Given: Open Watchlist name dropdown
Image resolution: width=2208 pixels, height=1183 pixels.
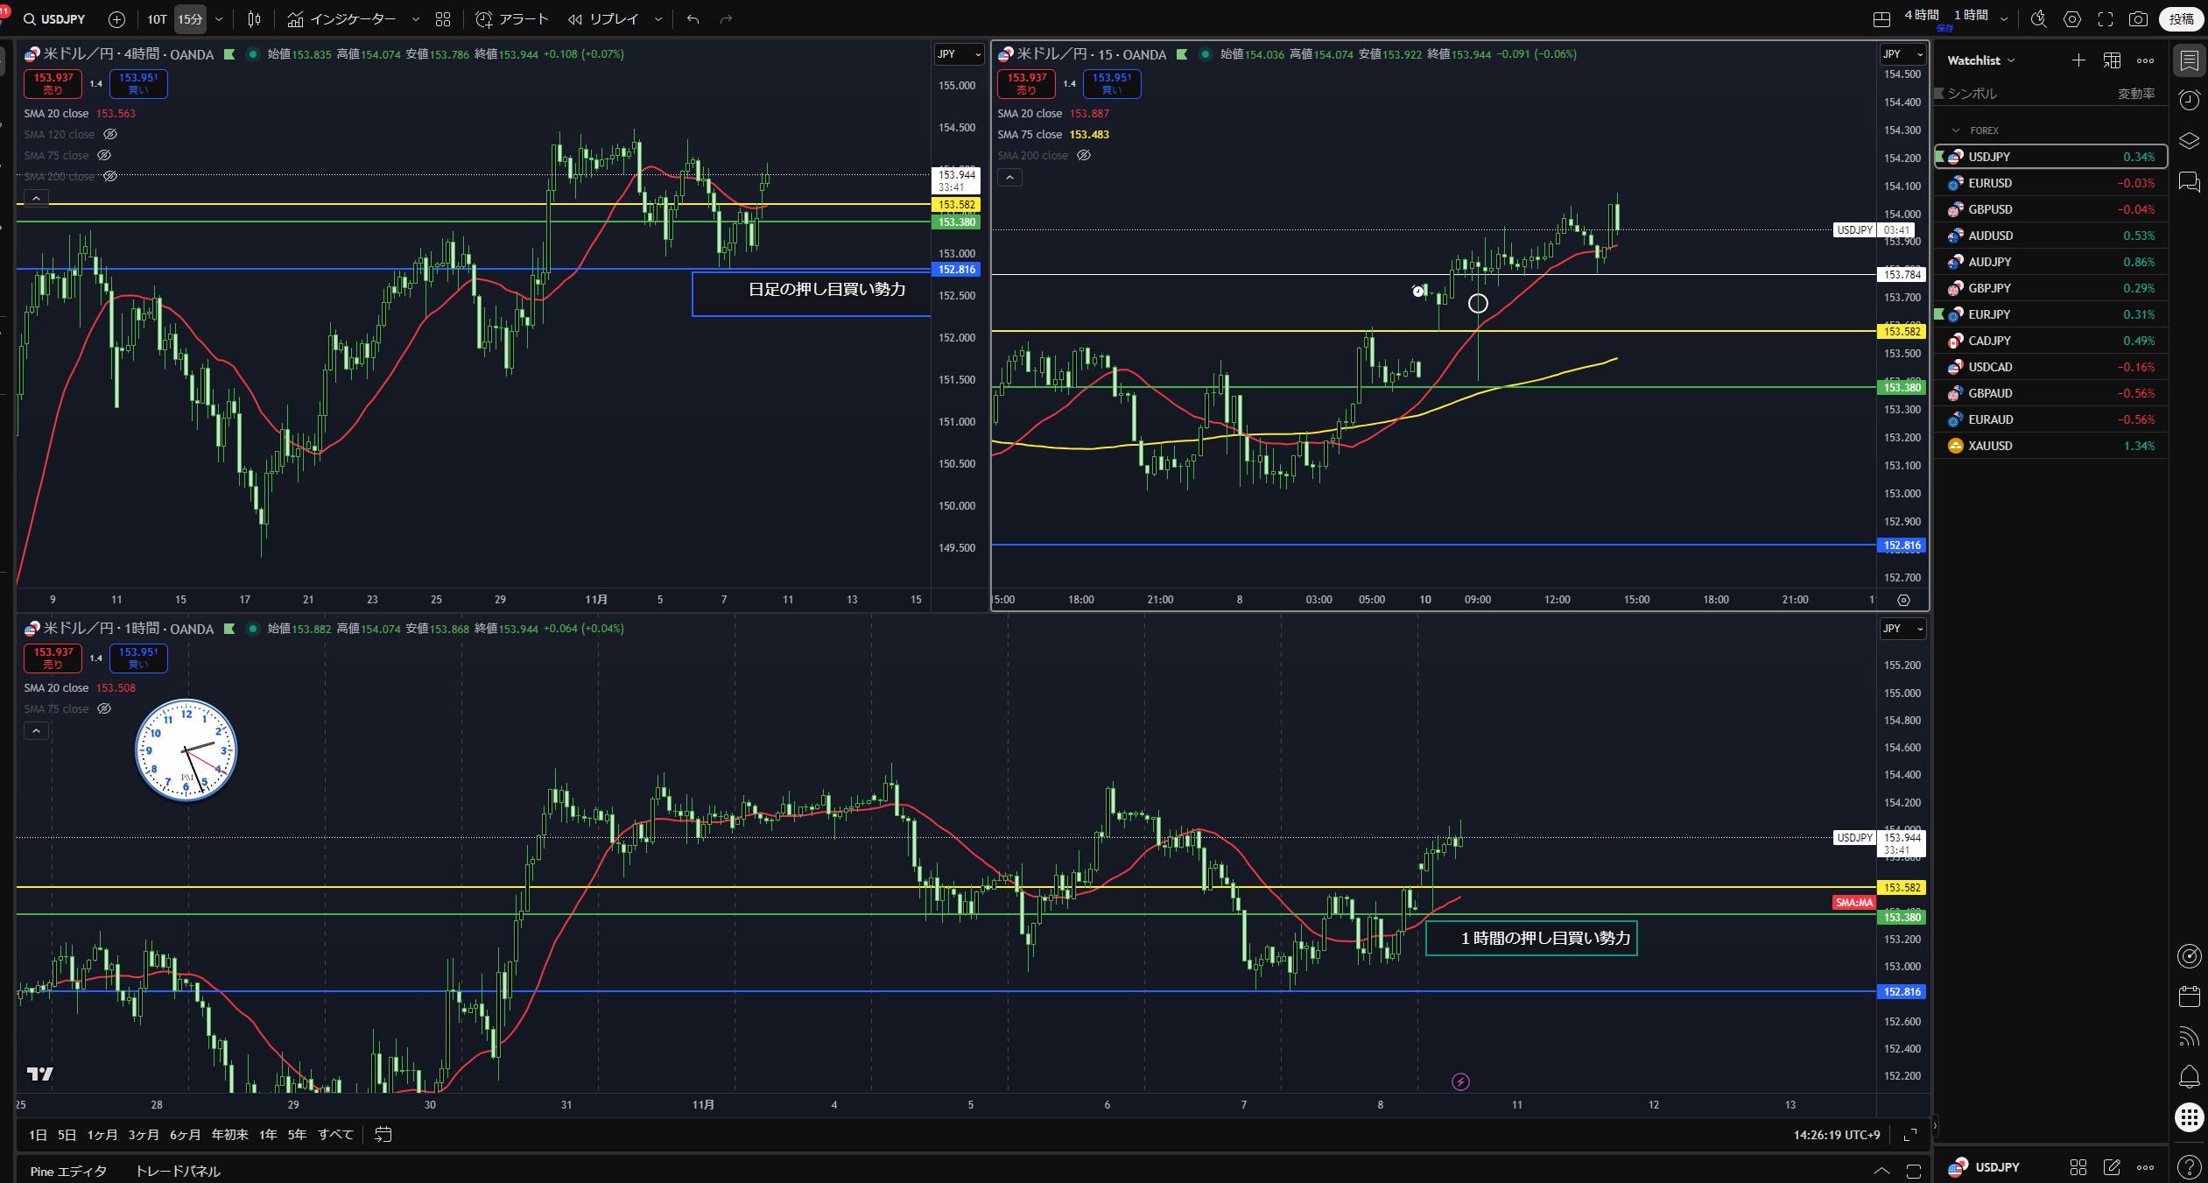Looking at the screenshot, I should click(1980, 60).
